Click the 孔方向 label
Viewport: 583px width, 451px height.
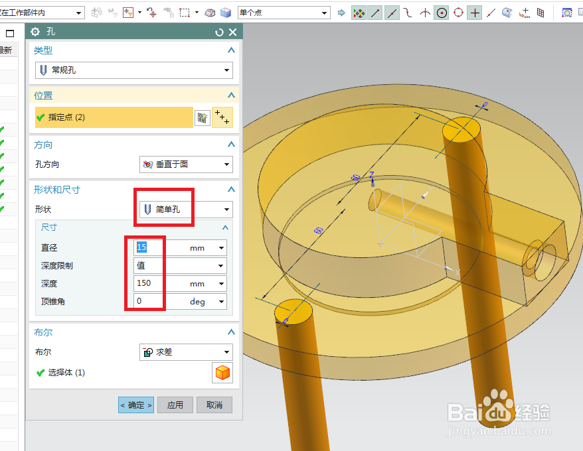click(x=47, y=164)
